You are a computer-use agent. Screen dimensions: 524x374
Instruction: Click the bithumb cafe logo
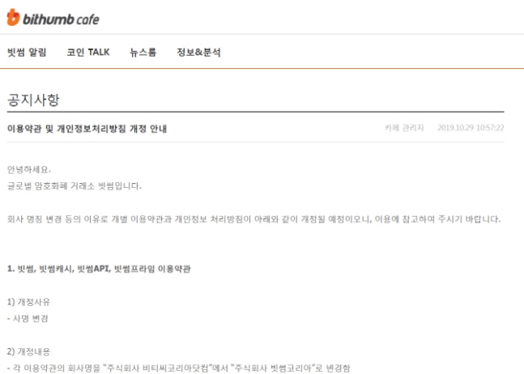click(x=53, y=18)
